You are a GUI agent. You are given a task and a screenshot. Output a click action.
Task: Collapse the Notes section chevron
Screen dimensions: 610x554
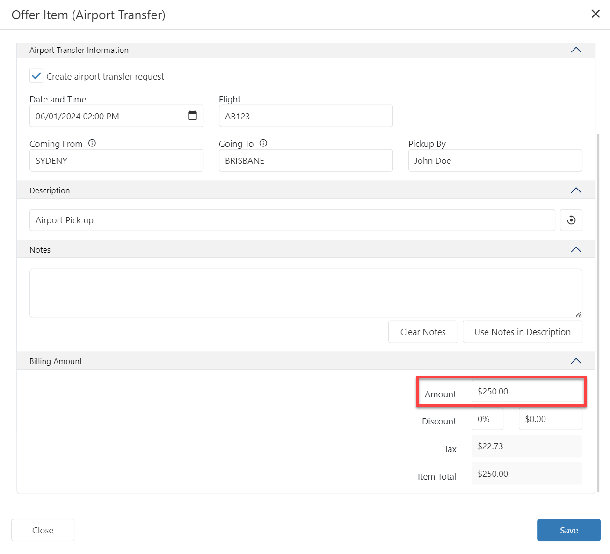pyautogui.click(x=576, y=250)
